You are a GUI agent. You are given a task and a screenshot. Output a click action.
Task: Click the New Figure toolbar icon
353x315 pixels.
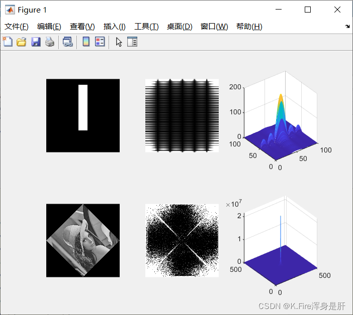[8, 42]
